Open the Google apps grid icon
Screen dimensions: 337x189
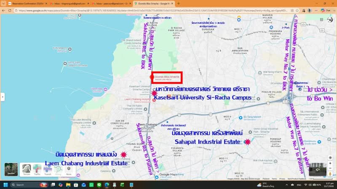coord(321,19)
